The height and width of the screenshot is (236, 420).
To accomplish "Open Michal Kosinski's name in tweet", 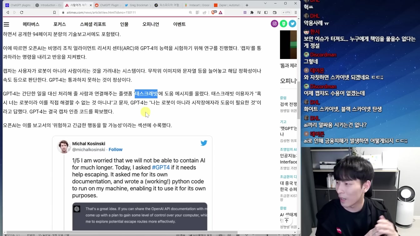I will tap(89, 144).
